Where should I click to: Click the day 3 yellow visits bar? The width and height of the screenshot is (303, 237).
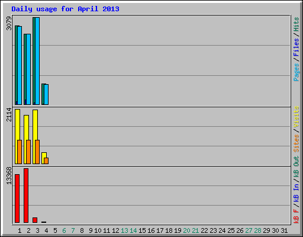pos(35,137)
